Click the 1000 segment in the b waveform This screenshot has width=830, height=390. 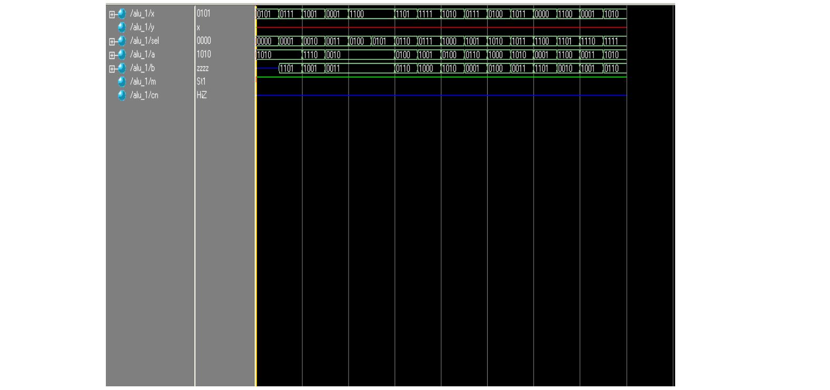tap(429, 68)
